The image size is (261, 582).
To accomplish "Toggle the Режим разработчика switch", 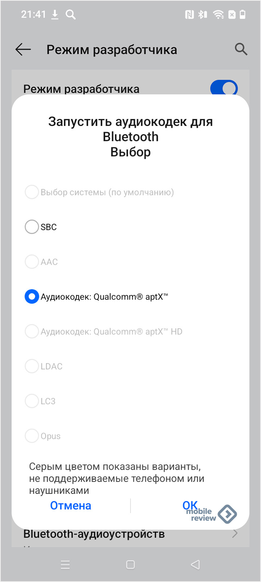I will pyautogui.click(x=224, y=88).
